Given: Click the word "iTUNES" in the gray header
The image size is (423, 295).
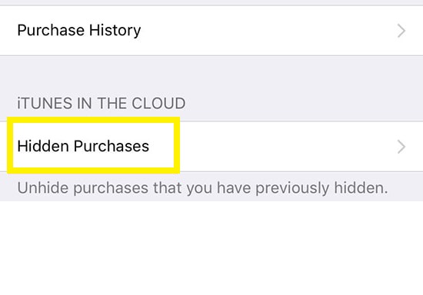Looking at the screenshot, I should tap(45, 103).
